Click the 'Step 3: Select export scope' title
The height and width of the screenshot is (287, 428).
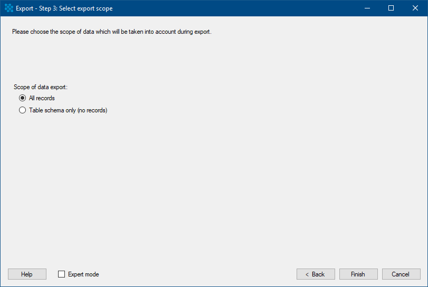75,8
